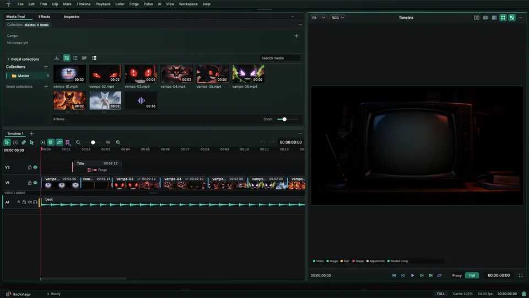Switch viewer to Proxy mode
This screenshot has height=298, width=529.
click(457, 275)
